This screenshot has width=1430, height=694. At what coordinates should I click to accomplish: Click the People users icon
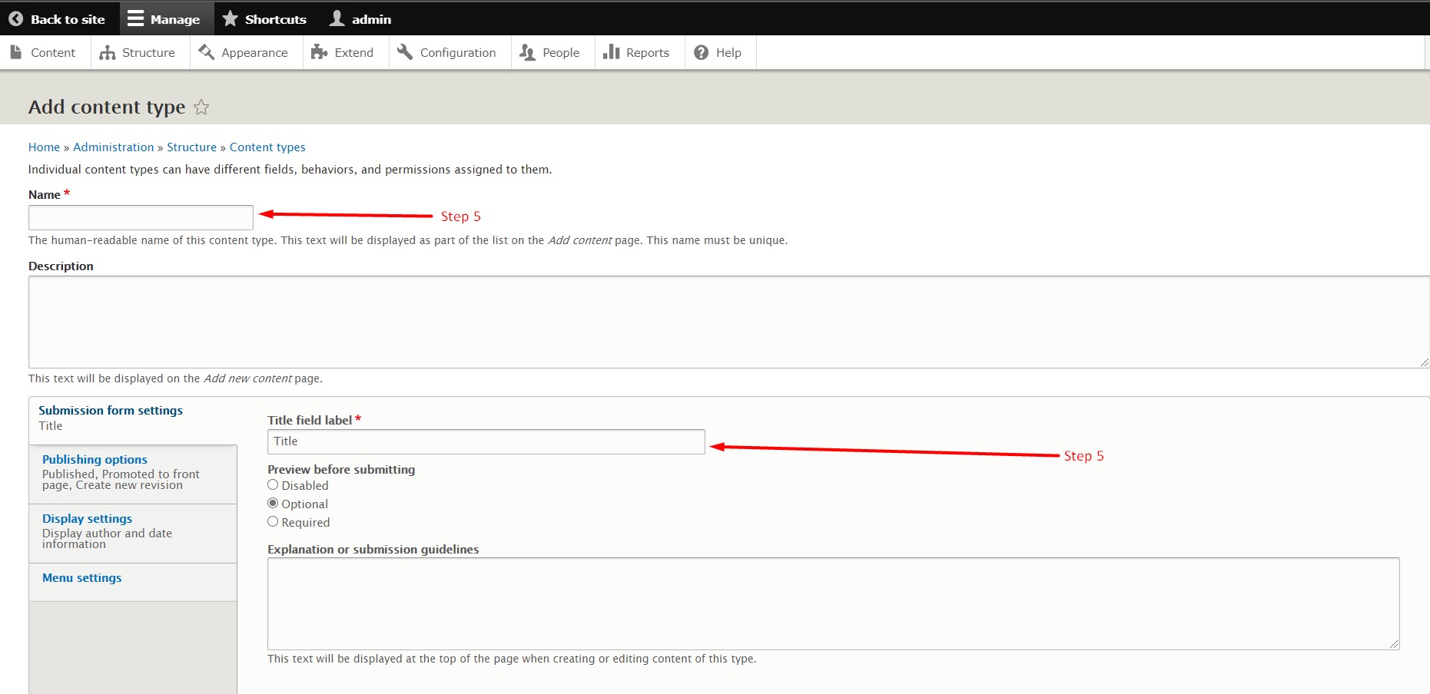click(x=527, y=52)
